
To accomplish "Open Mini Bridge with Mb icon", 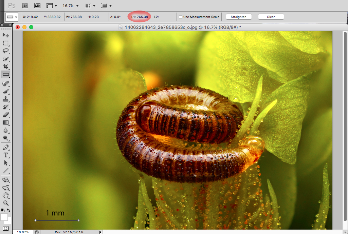I will point(37,5).
